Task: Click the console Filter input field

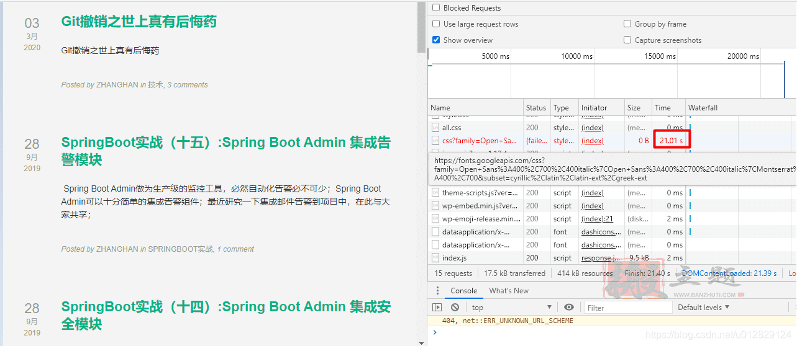Action: click(x=629, y=308)
